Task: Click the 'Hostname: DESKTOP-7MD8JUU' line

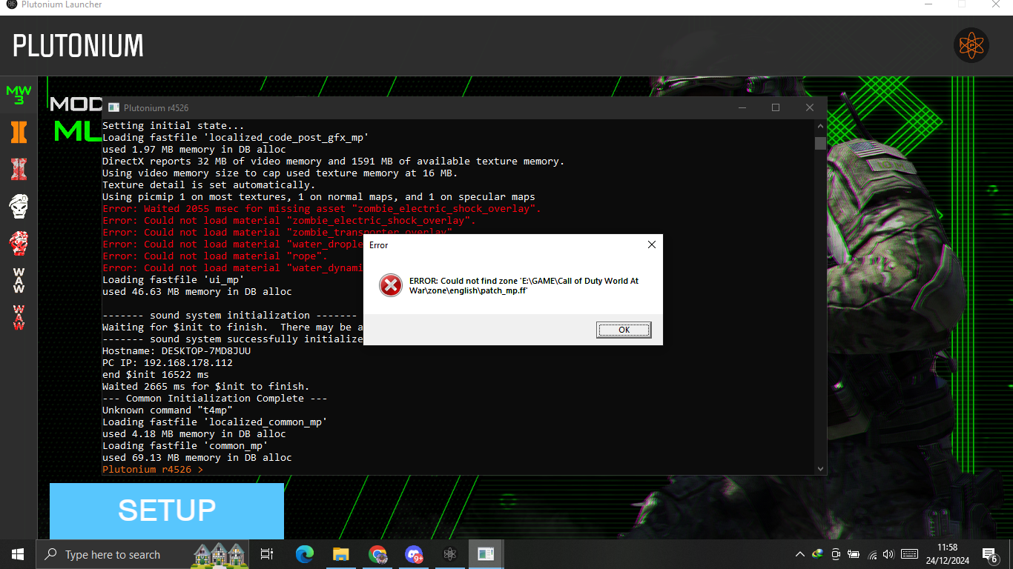Action: click(176, 350)
